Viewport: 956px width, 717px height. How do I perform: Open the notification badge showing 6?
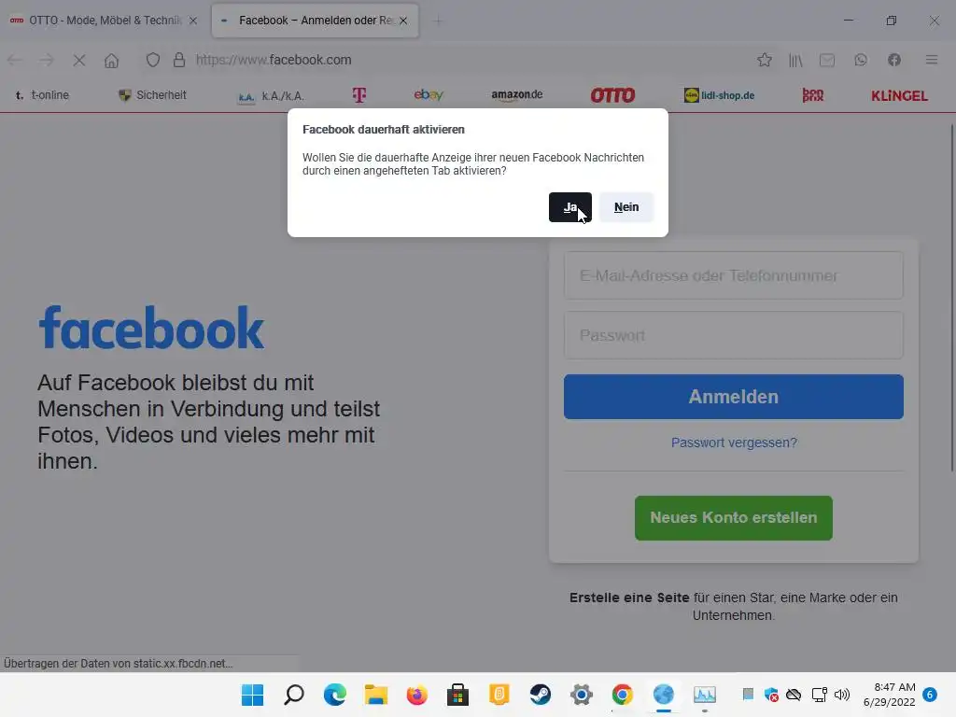point(930,695)
